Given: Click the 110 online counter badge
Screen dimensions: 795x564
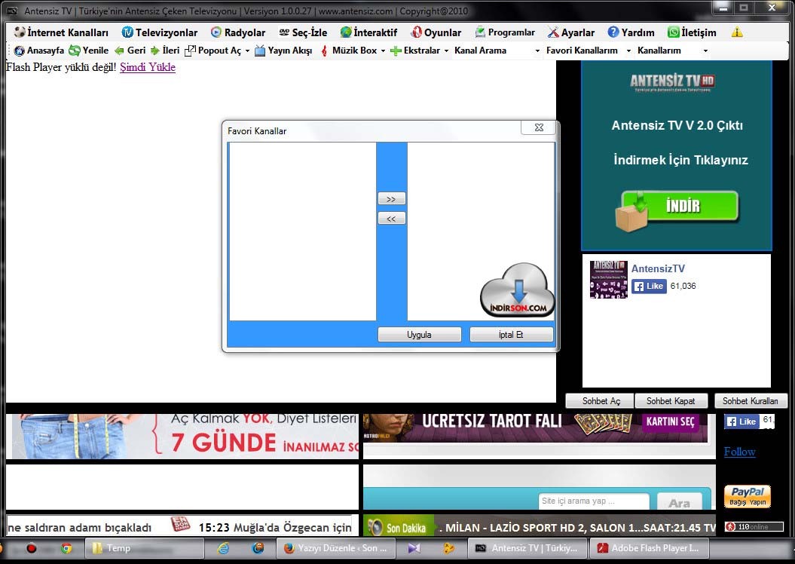Looking at the screenshot, I should 754,527.
